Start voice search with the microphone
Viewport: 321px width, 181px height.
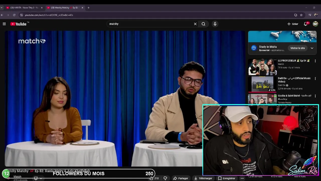pos(215,24)
